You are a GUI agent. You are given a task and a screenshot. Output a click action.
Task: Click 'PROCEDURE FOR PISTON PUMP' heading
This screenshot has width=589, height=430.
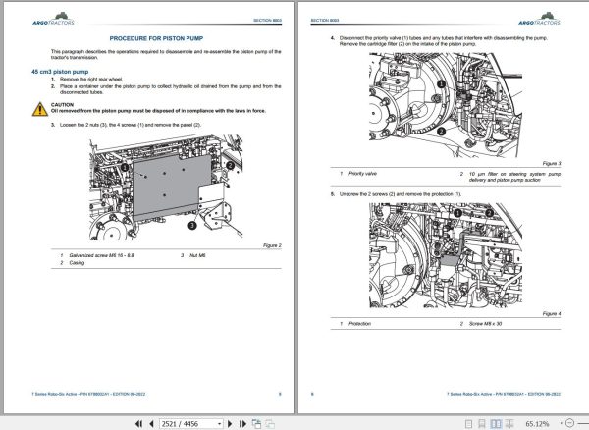pos(156,38)
